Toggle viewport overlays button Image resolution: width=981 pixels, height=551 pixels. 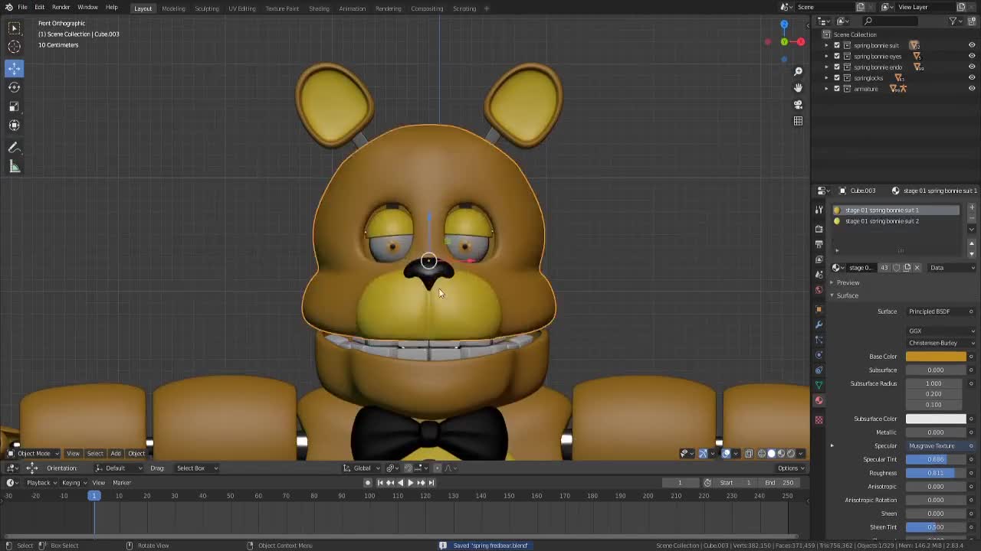click(726, 453)
